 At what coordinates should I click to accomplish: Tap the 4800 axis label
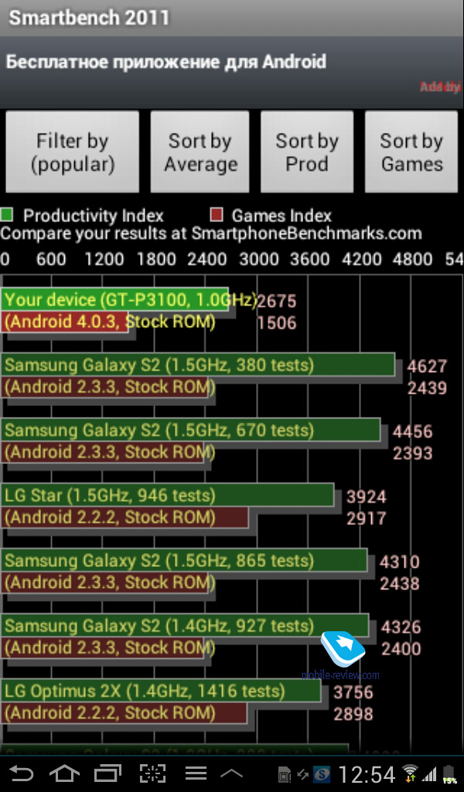point(412,258)
